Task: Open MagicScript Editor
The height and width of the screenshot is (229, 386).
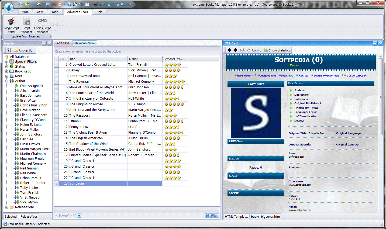Action: pyautogui.click(x=12, y=25)
